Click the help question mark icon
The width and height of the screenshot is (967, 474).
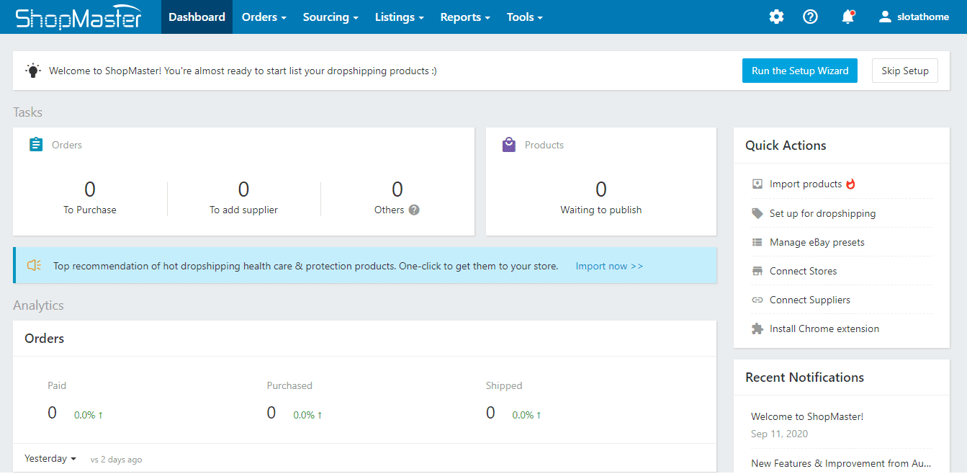pos(810,17)
